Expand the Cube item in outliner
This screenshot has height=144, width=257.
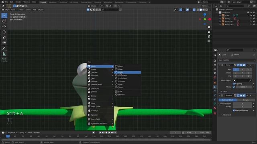coord(220,16)
